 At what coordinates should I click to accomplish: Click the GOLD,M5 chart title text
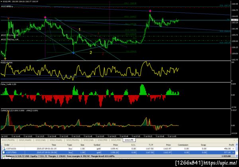tap(21, 1)
